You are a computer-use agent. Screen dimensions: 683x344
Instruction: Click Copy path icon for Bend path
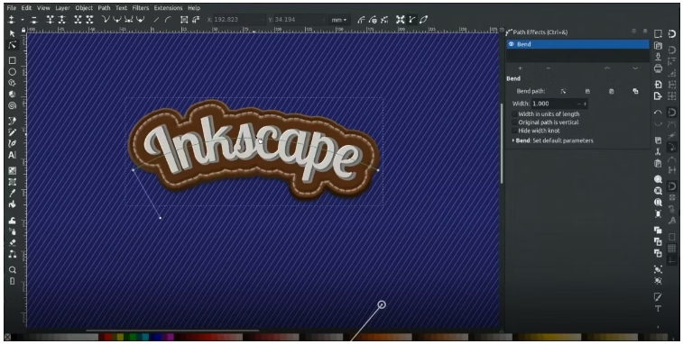pos(587,91)
